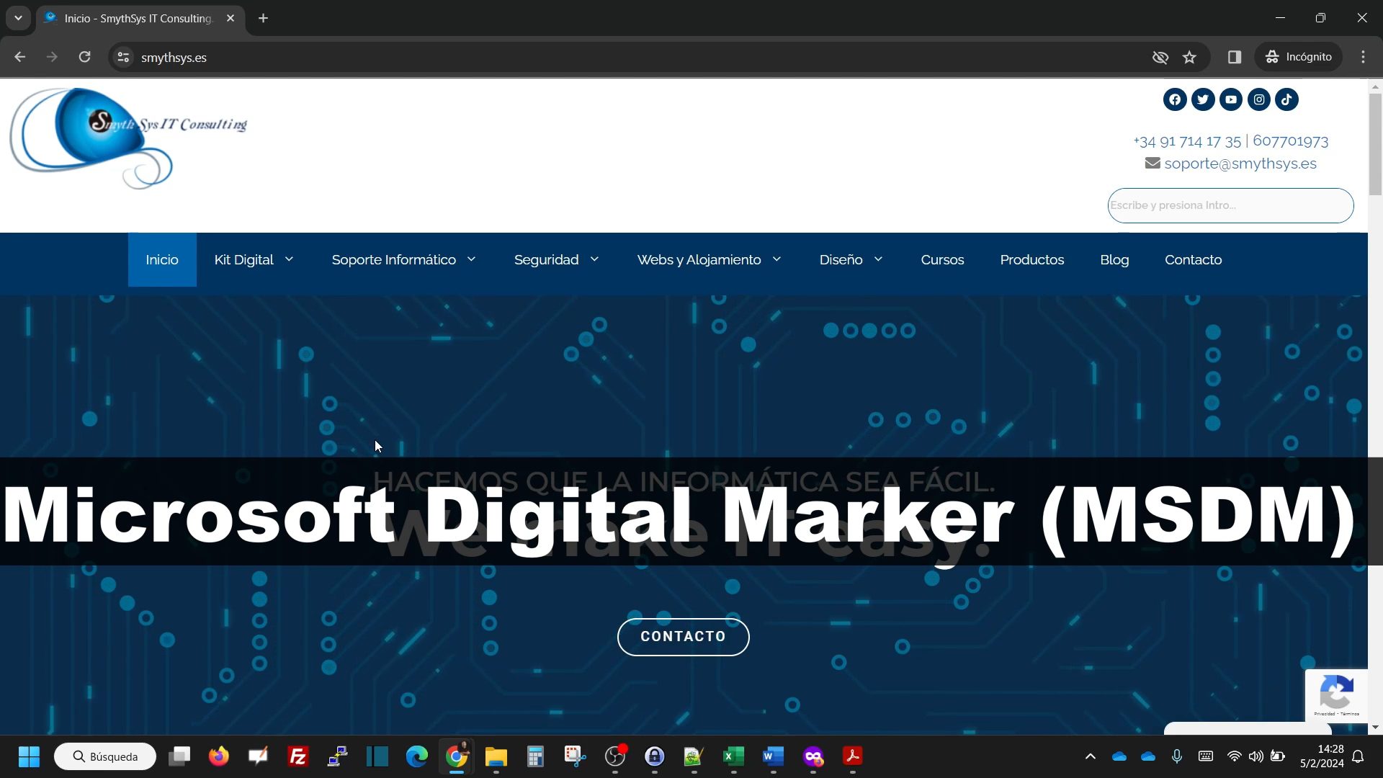The width and height of the screenshot is (1383, 778).
Task: Expand the Soporte Informático submenu
Action: coord(471,259)
